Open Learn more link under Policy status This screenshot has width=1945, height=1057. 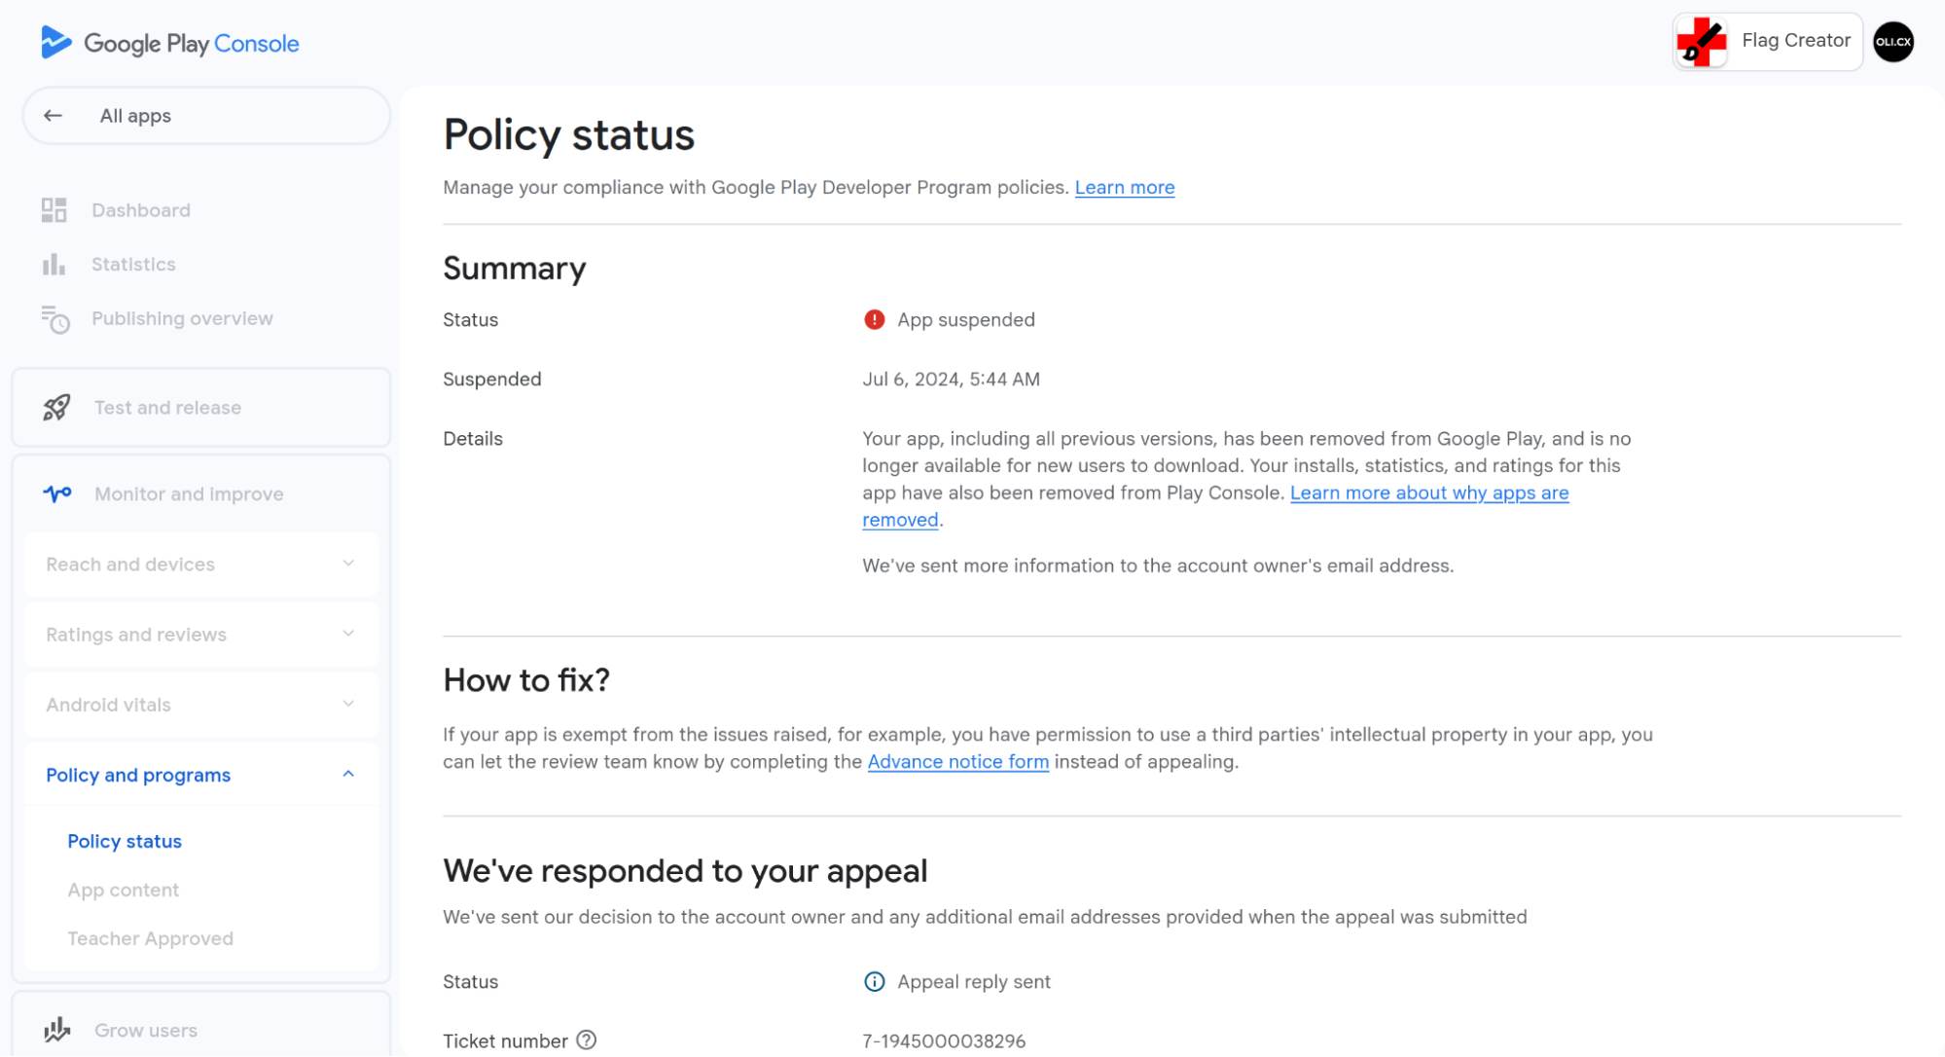(x=1125, y=187)
